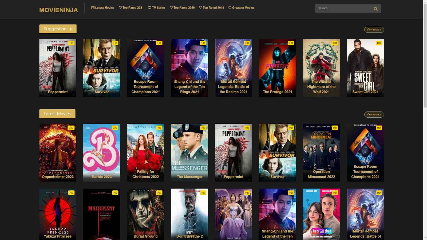Open Shang-Chi poster in Latest Movies bottom row
427x240 pixels.
tap(278, 214)
